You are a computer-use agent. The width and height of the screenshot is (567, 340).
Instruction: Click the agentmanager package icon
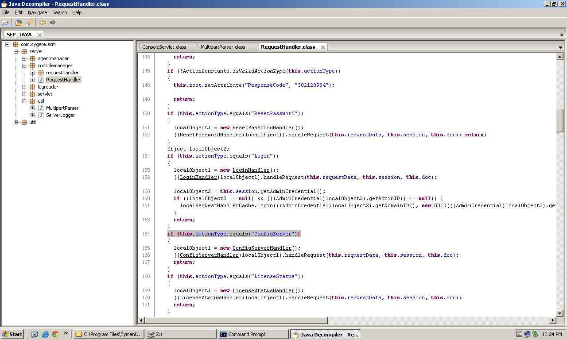pyautogui.click(x=33, y=58)
